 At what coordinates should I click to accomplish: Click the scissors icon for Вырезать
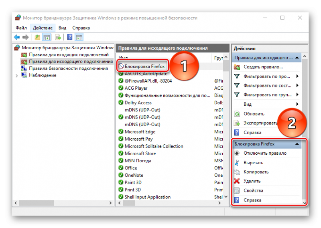[237, 163]
